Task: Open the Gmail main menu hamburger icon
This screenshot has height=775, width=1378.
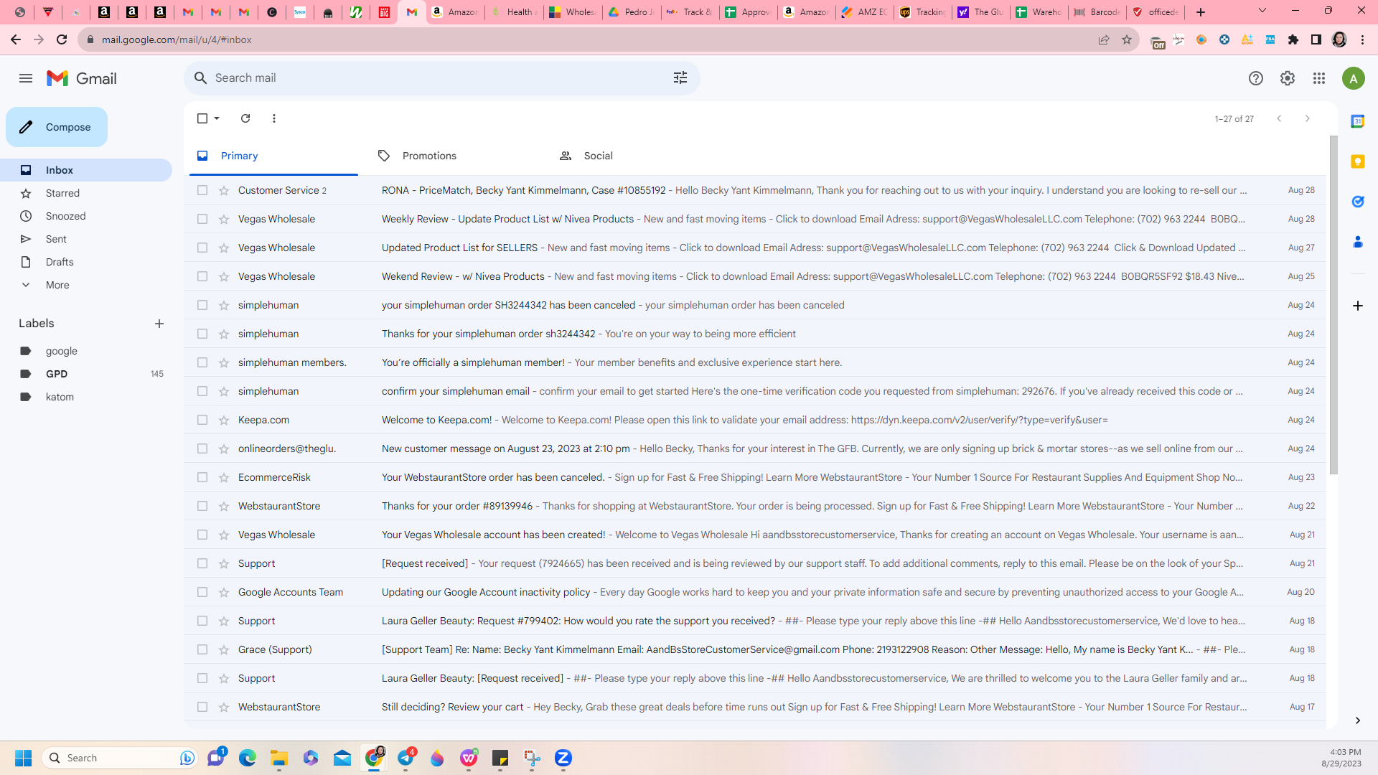Action: point(26,78)
